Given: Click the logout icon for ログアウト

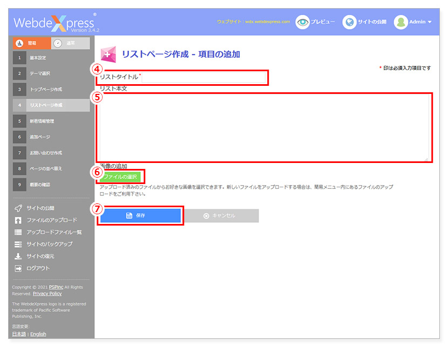Looking at the screenshot, I should [18, 268].
